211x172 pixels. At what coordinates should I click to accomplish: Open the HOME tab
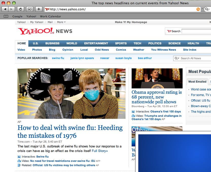(22, 43)
